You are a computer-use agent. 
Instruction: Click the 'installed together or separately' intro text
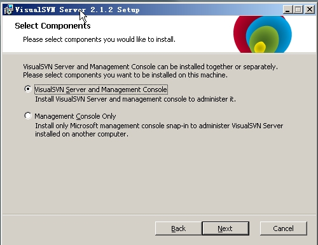(x=150, y=71)
